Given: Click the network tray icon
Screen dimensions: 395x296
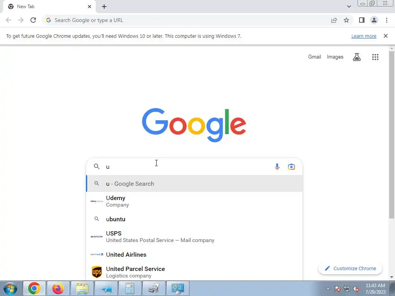Looking at the screenshot, I should pos(347,289).
